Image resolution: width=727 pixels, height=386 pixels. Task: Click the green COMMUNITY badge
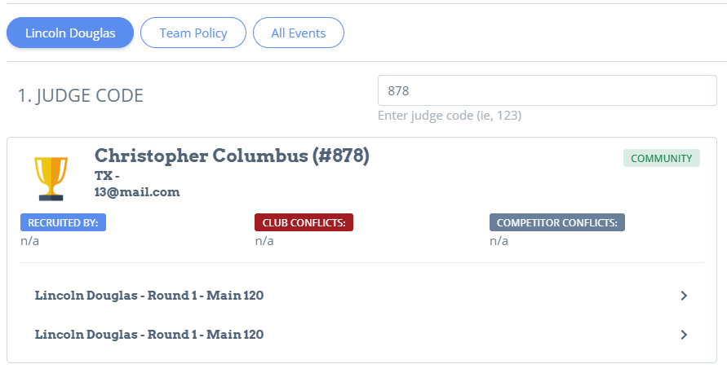coord(662,158)
